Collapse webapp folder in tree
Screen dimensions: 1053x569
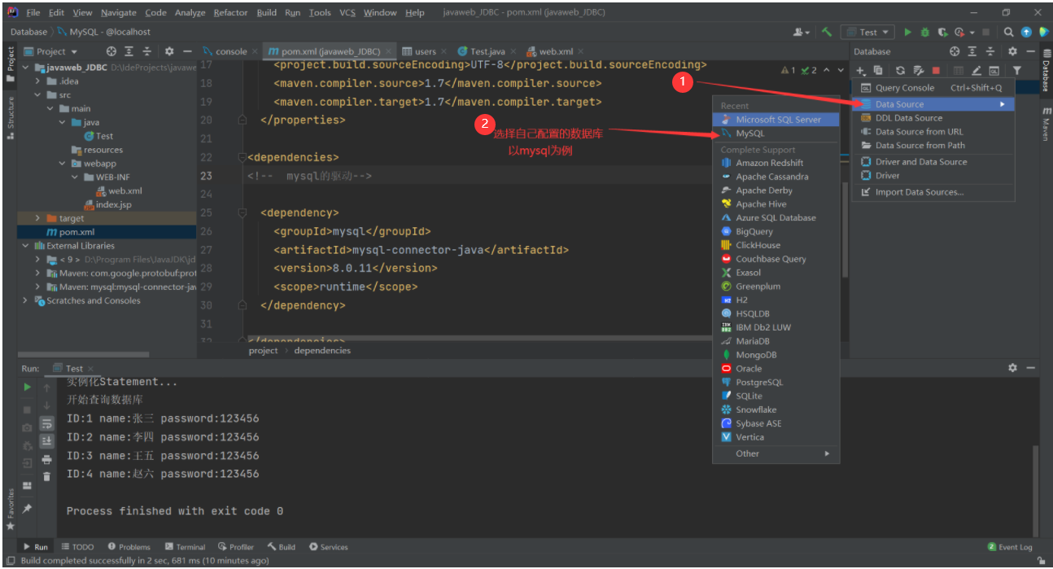63,163
